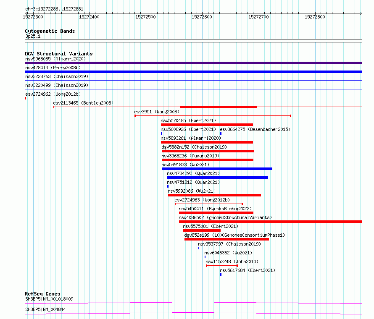Open the nsv428413 (Perry2008b) variant label

(x=53, y=68)
